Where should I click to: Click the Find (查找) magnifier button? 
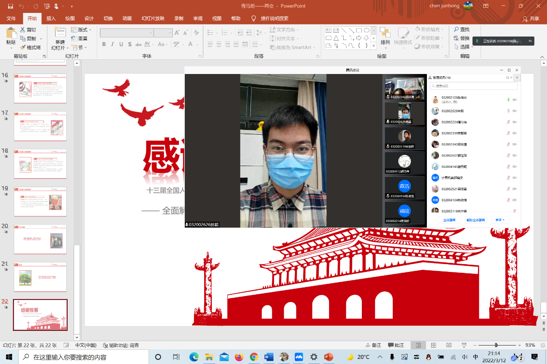coord(462,29)
